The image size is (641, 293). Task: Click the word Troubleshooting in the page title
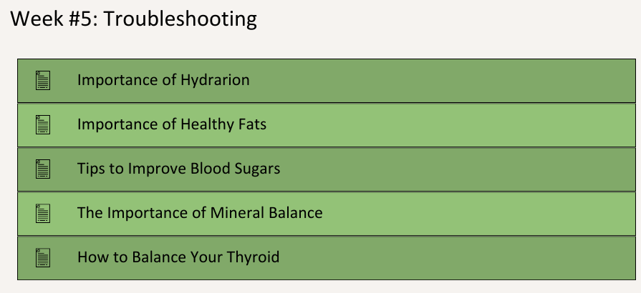(180, 19)
